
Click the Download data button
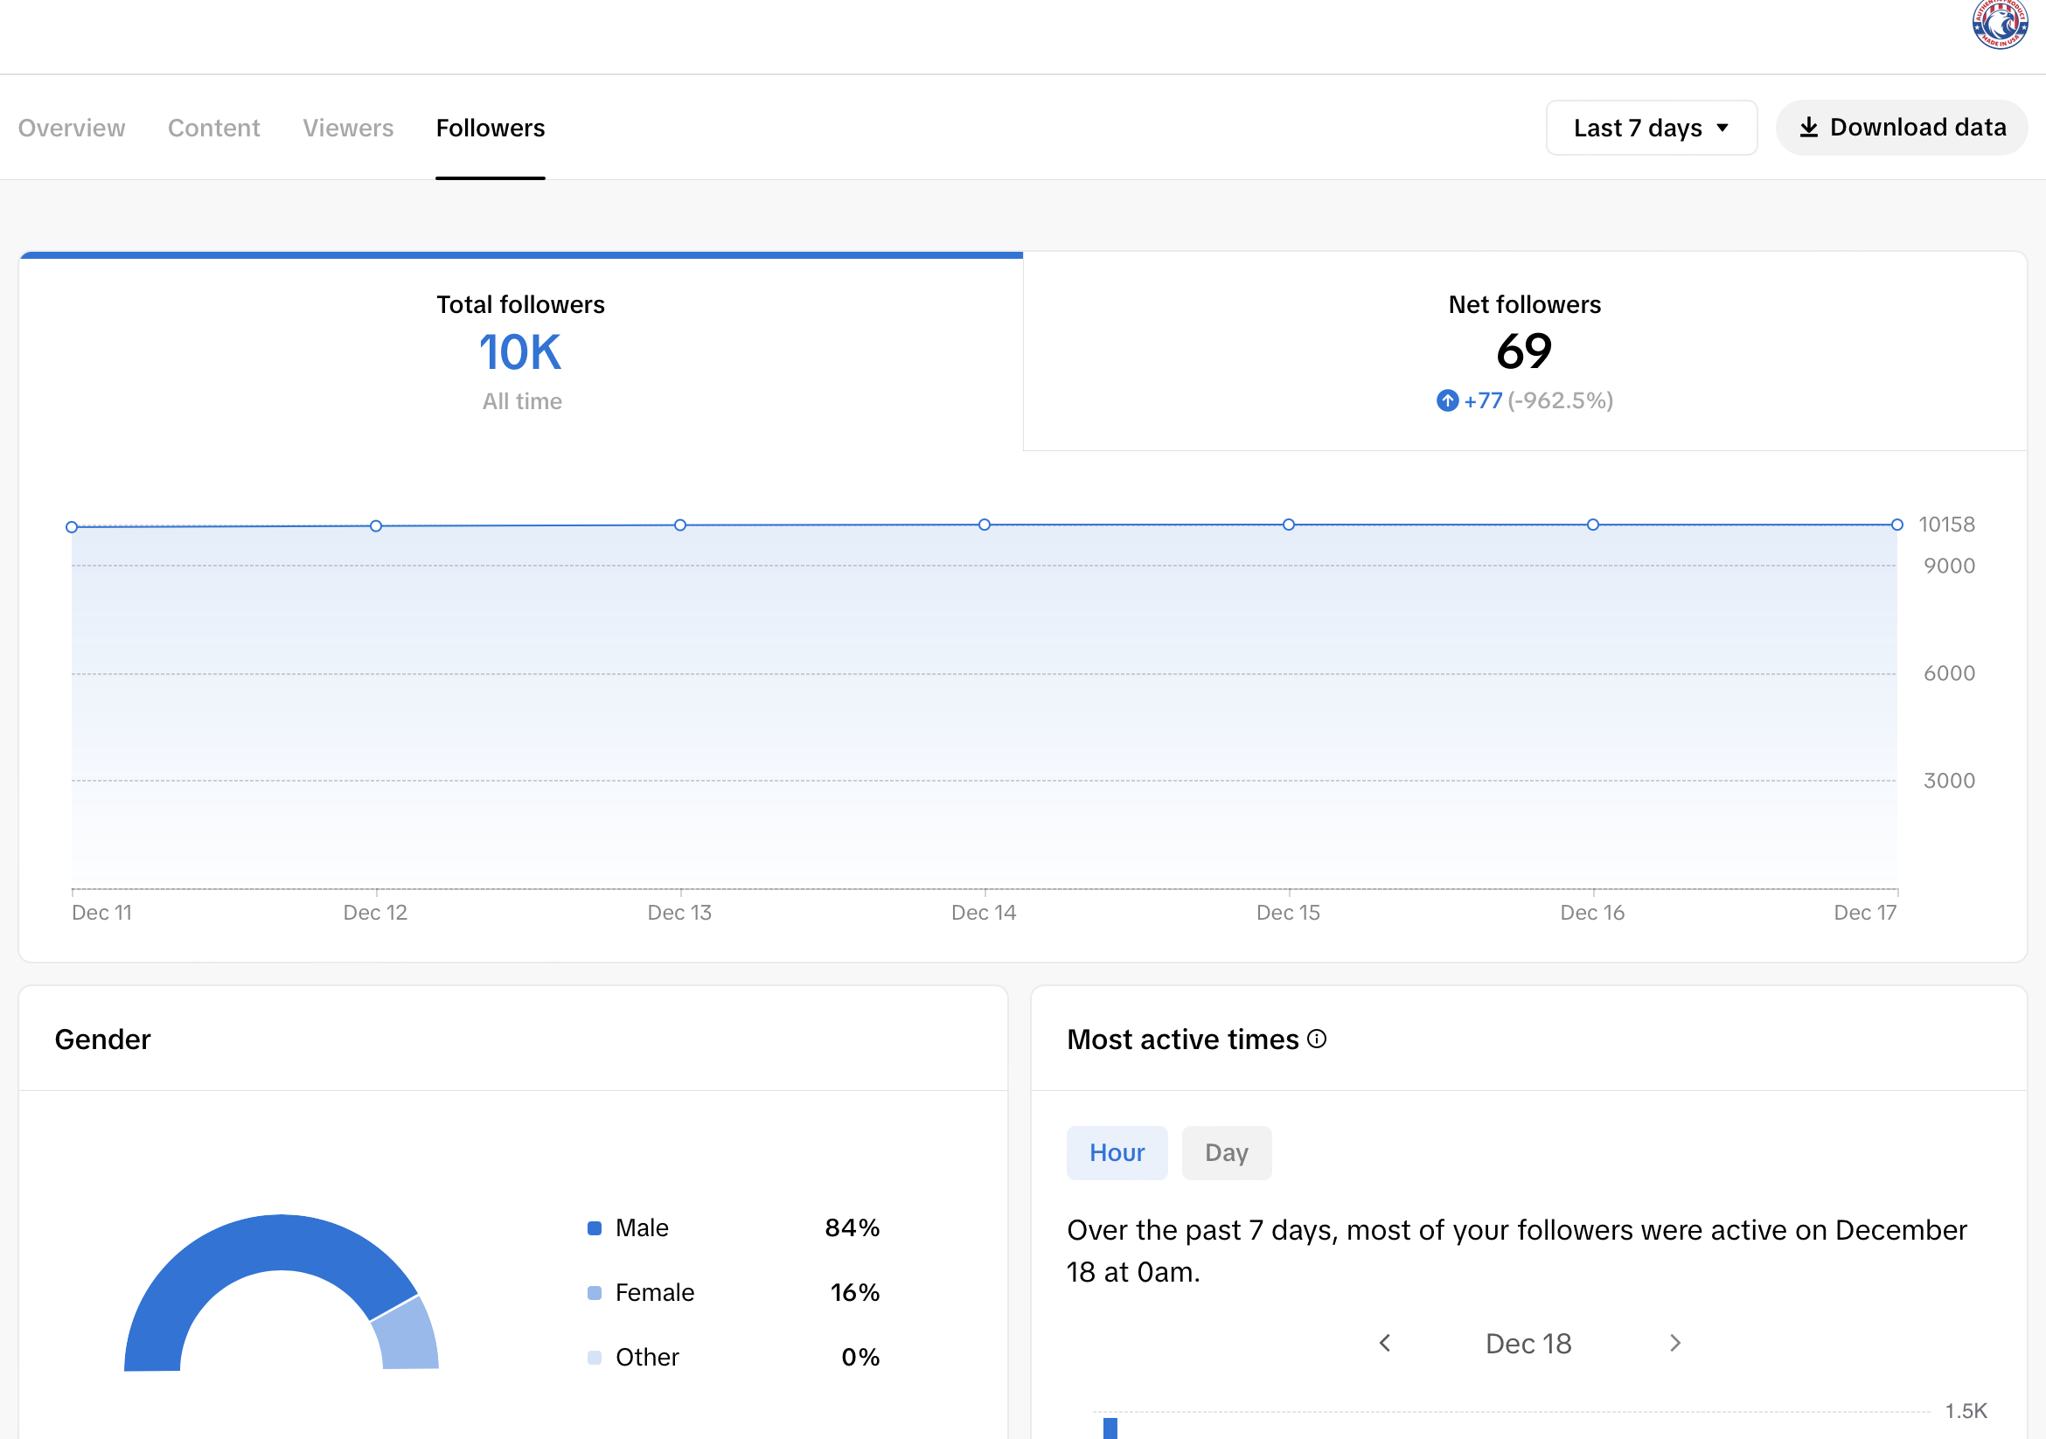[x=1902, y=128]
